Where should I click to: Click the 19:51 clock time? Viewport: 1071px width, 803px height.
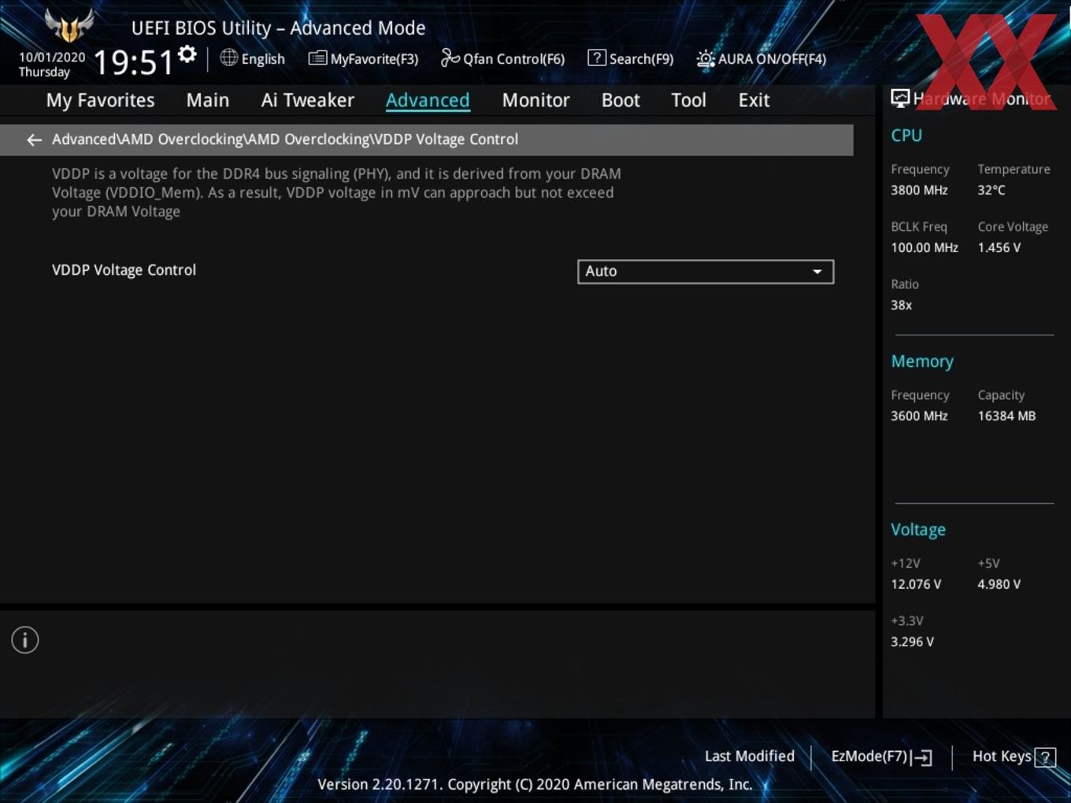[x=133, y=62]
